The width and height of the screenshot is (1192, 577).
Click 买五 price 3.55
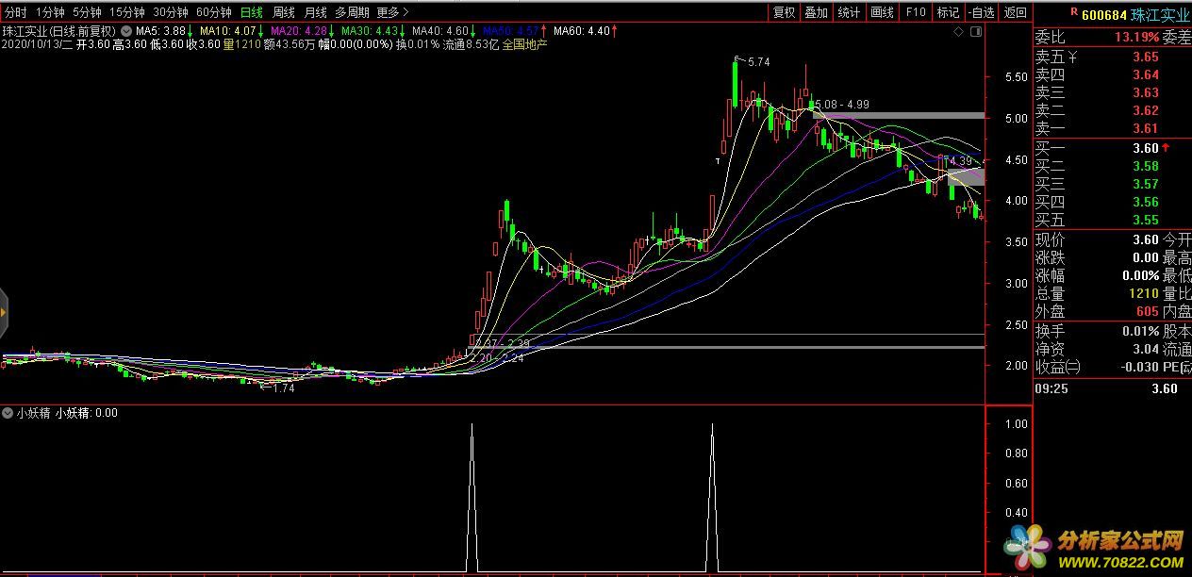1146,220
